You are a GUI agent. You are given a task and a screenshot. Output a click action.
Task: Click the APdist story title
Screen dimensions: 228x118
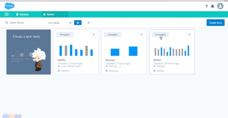[x=157, y=60]
